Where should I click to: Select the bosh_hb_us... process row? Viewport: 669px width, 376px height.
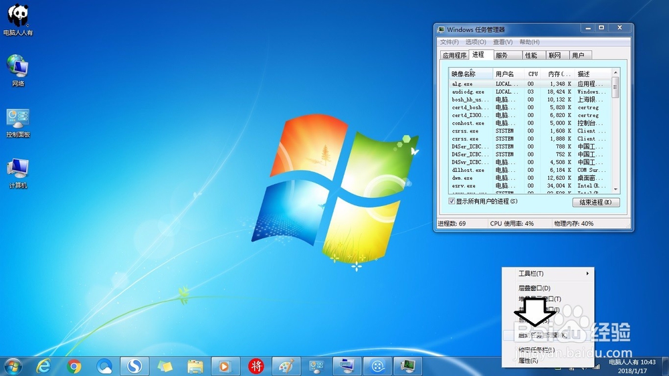(531, 100)
